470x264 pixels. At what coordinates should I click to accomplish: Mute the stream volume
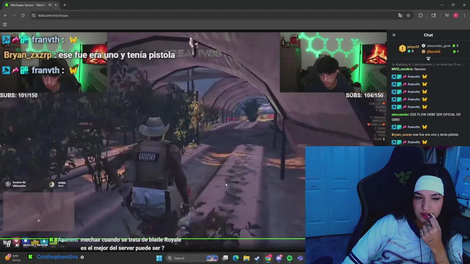17,245
